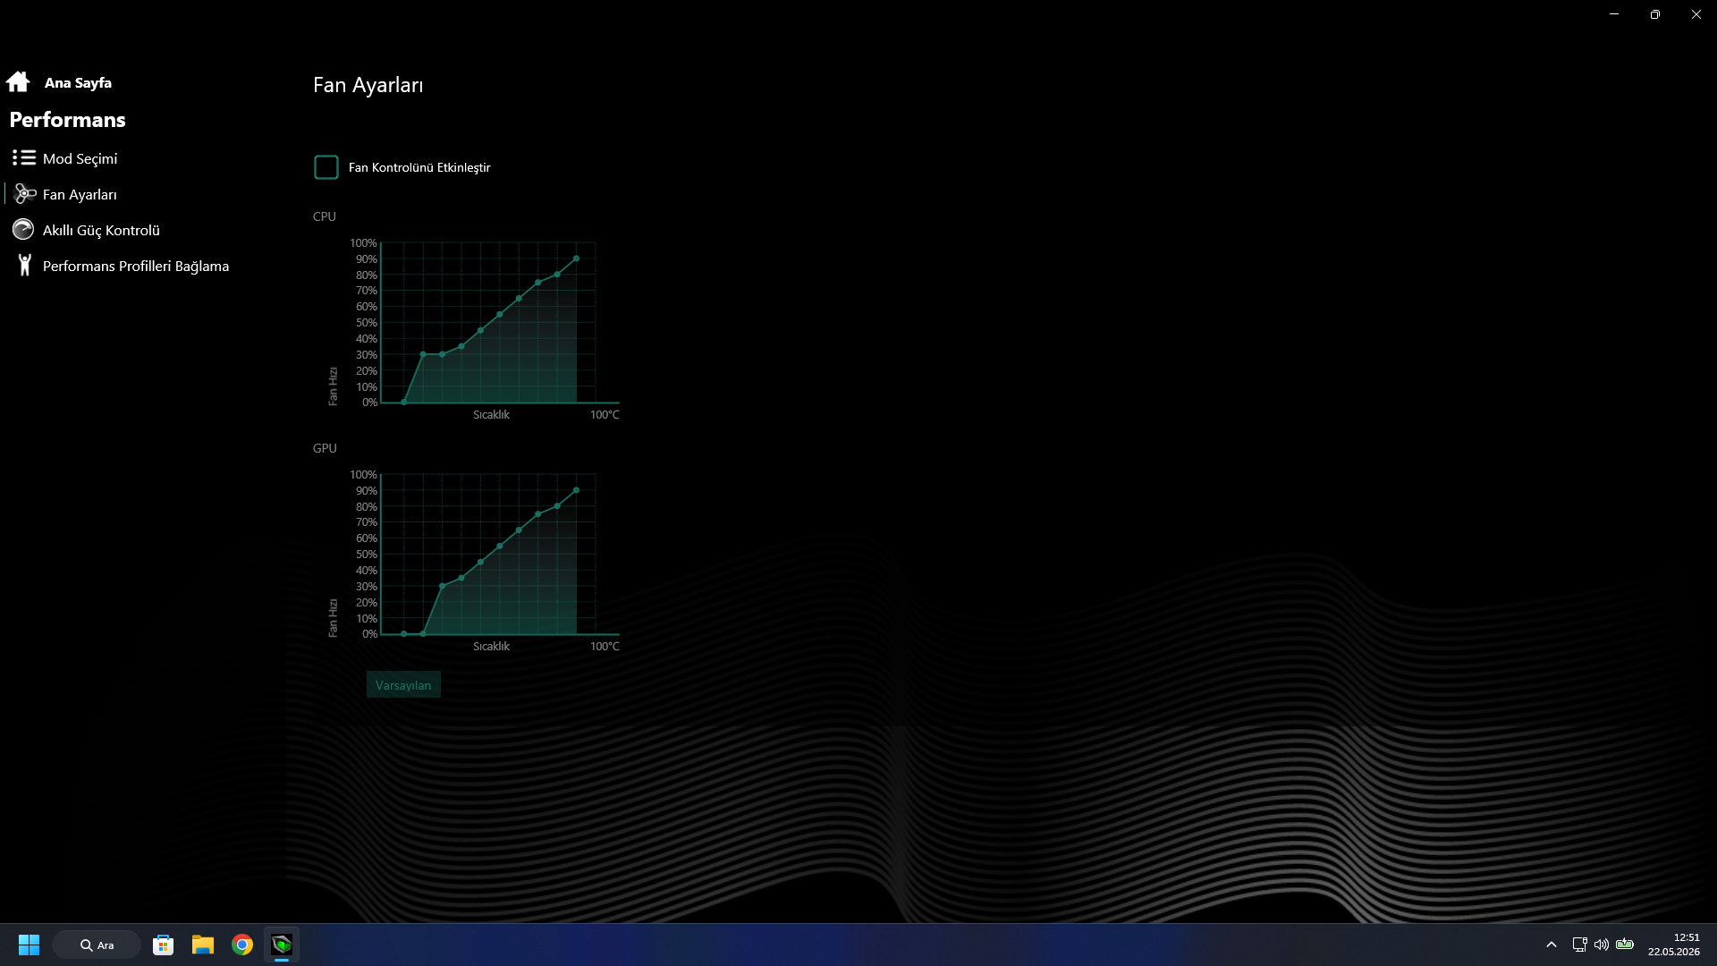Click the Performans sidebar heading
The height and width of the screenshot is (966, 1717).
pos(68,120)
